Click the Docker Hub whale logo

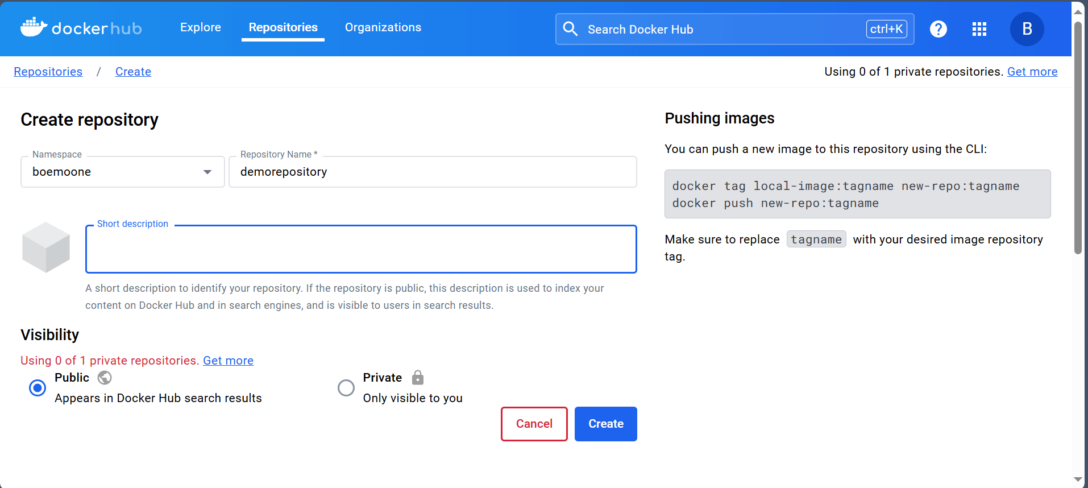[x=34, y=27]
